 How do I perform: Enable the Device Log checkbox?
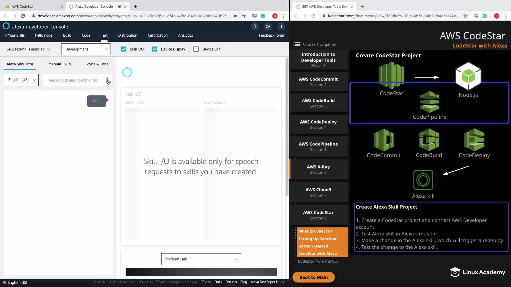tap(196, 49)
